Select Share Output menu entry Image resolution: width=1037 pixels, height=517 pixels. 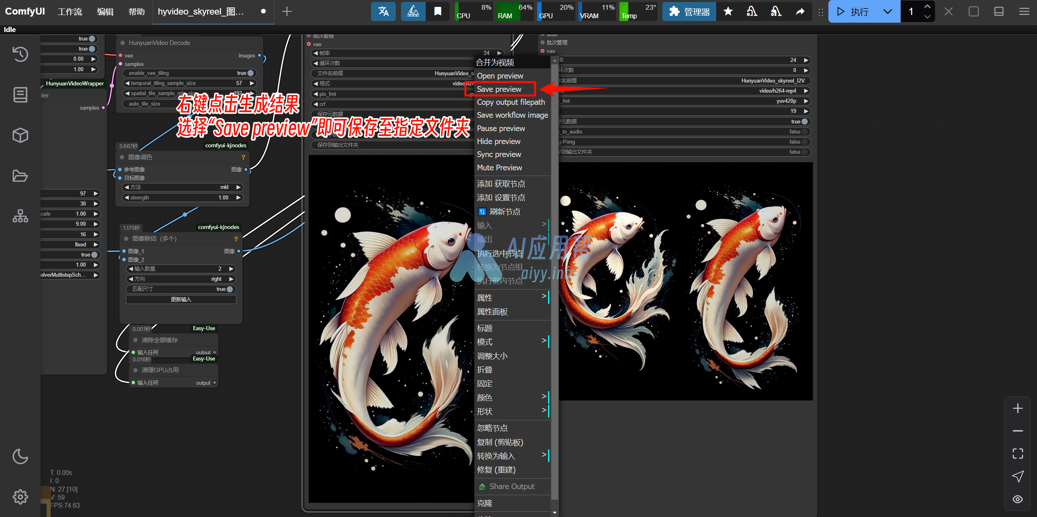pyautogui.click(x=512, y=487)
